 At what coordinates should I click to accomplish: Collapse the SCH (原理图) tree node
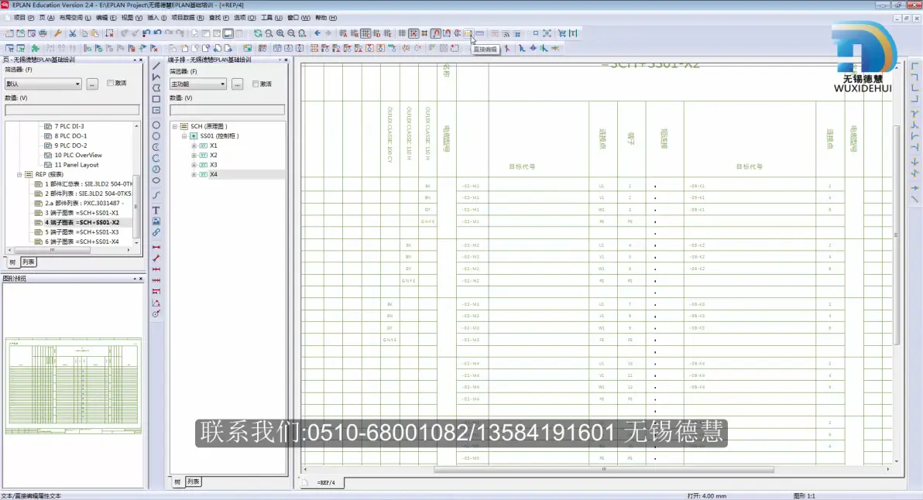(175, 126)
